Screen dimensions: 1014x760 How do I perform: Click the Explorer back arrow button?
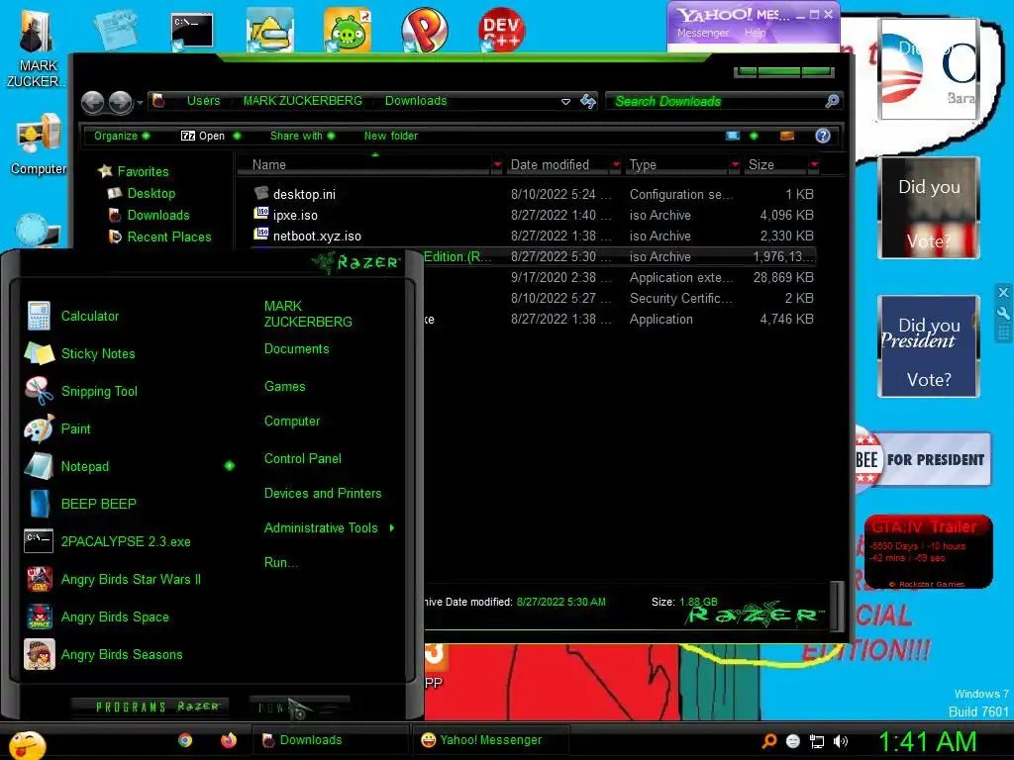tap(92, 102)
